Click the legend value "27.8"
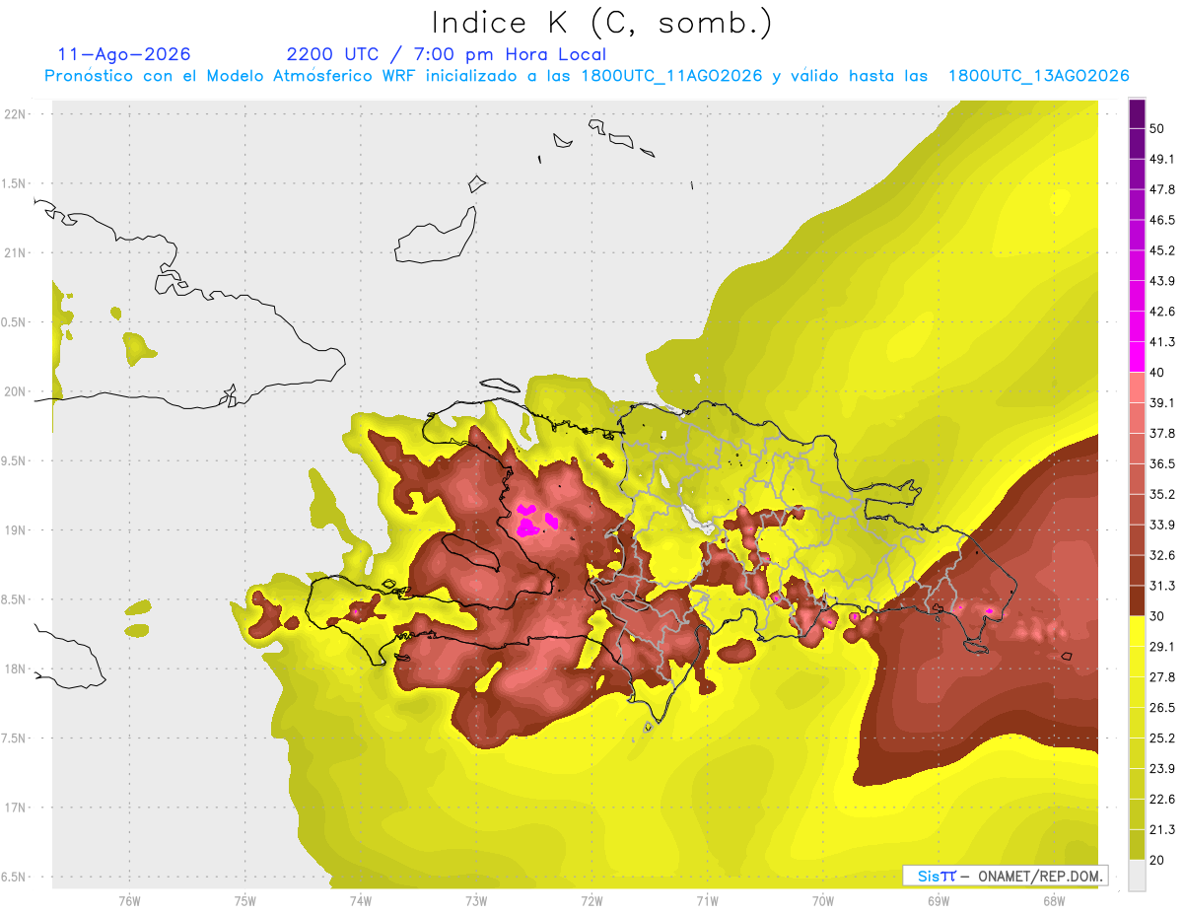The image size is (1183, 914). click(x=1161, y=677)
